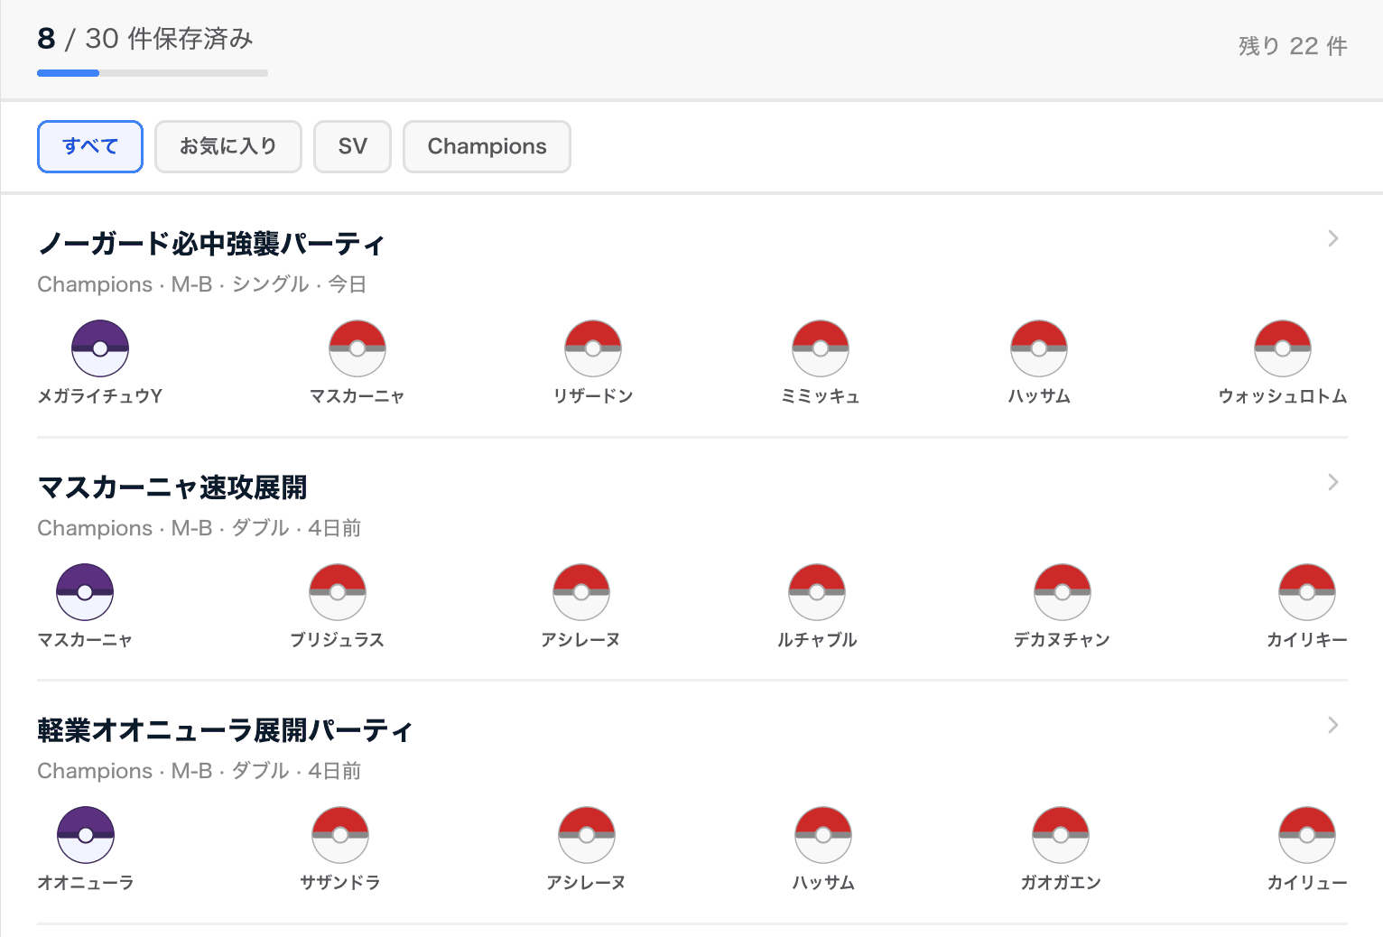Choose the ウォッシュロトム pokeball icon

[x=1283, y=348]
